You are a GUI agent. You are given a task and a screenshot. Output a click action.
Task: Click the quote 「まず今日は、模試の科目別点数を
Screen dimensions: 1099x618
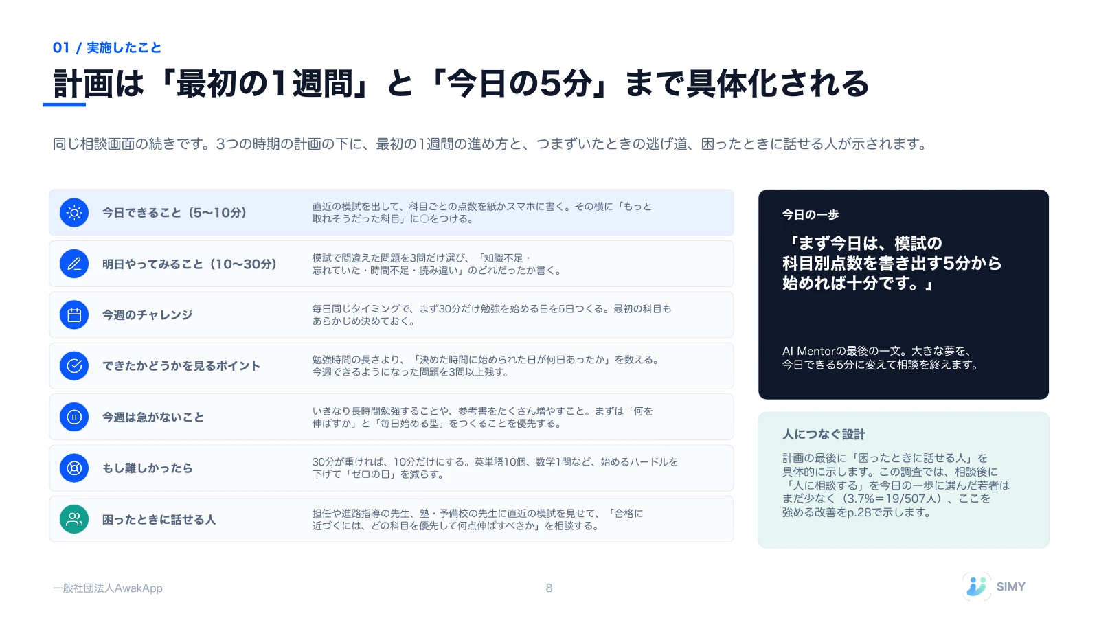click(x=892, y=263)
